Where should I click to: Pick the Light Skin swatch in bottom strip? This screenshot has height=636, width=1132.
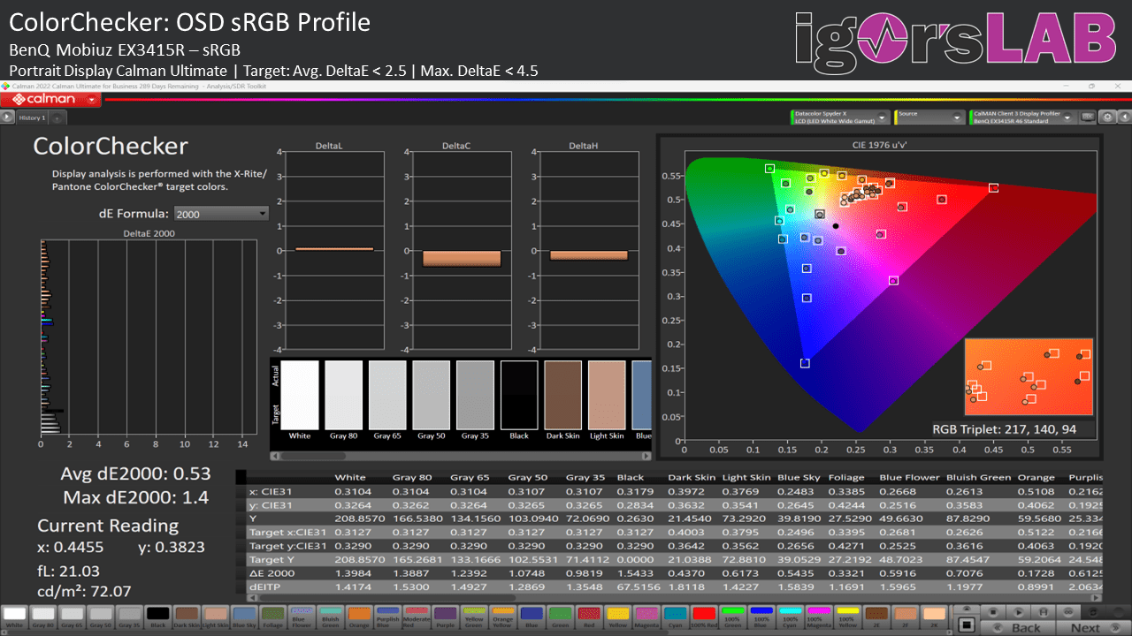(x=215, y=617)
